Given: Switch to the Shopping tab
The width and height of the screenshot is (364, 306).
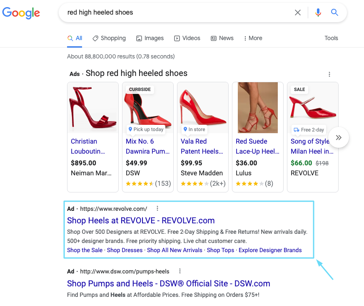Looking at the screenshot, I should tap(109, 38).
